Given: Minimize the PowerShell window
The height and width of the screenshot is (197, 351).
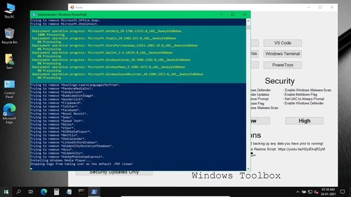Looking at the screenshot, I should coord(221,15).
